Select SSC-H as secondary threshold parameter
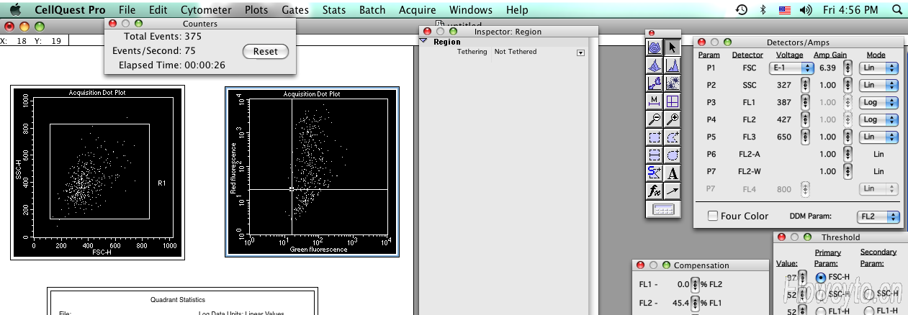 (x=868, y=294)
